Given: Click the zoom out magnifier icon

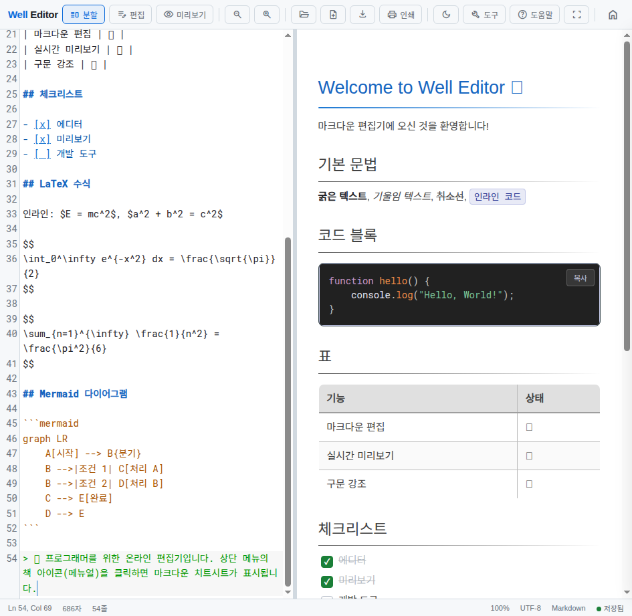Looking at the screenshot, I should pos(237,15).
